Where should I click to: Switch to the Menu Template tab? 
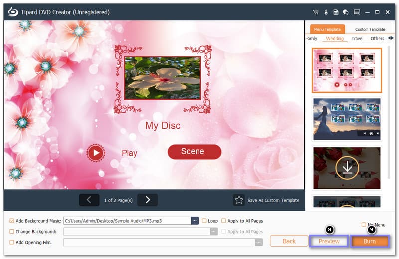(x=327, y=29)
